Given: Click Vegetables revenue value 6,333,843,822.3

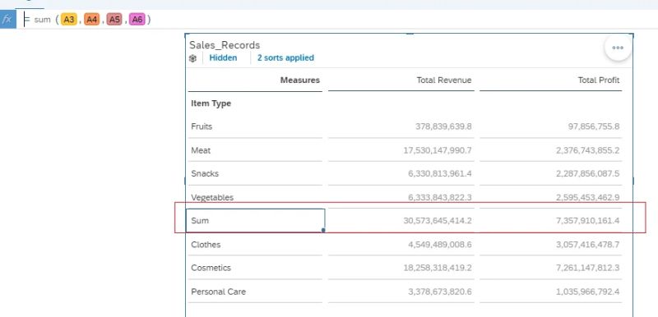Looking at the screenshot, I should [439, 197].
